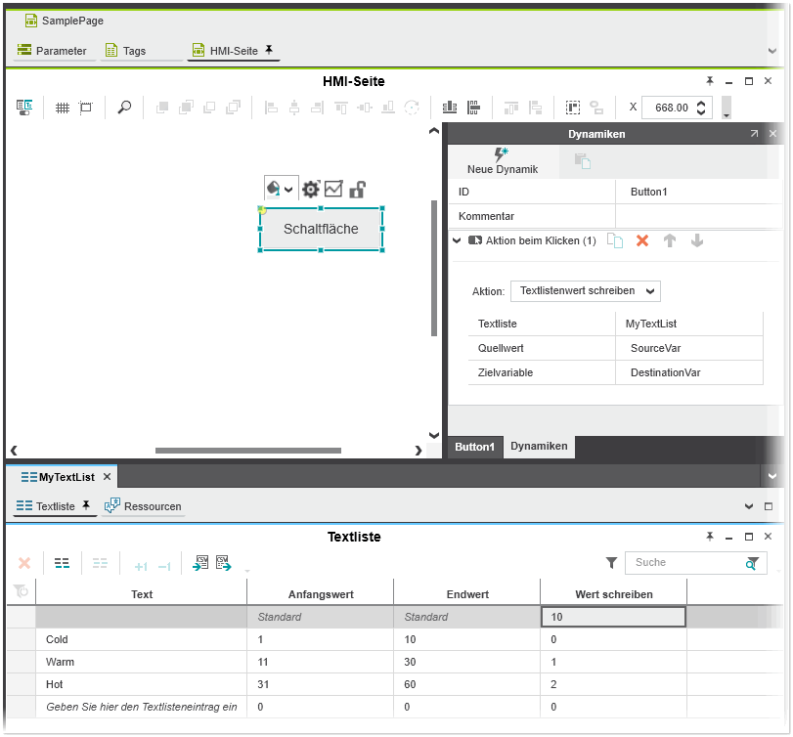
Task: Pin the Textliste tab with the pin icon
Action: (86, 505)
